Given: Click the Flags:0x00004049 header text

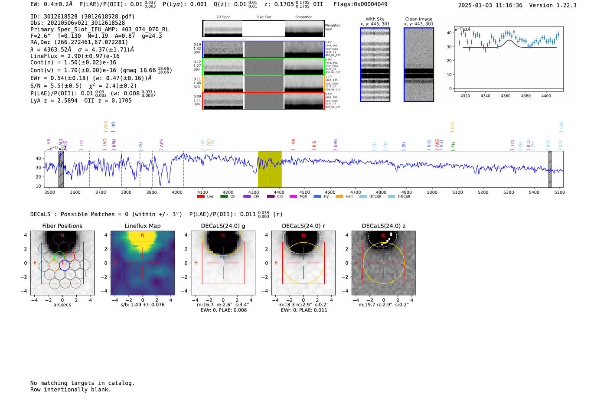Looking at the screenshot, I should 360,4.
